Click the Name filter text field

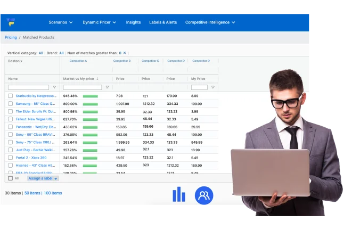28,87
